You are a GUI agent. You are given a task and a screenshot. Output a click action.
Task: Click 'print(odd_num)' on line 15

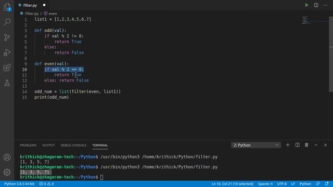coord(52,97)
